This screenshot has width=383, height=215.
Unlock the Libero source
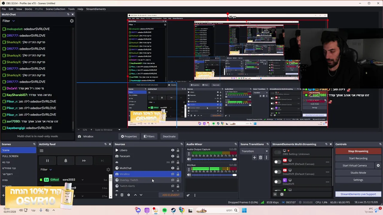tap(178, 150)
